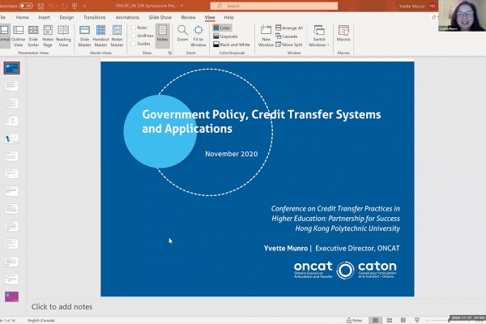
Task: Click Normal view icon in status bar
Action: pos(375,320)
